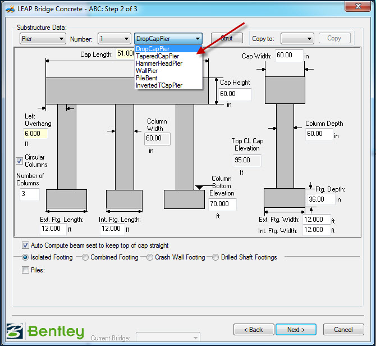
Task: Go back with the Back button
Action: (254, 330)
